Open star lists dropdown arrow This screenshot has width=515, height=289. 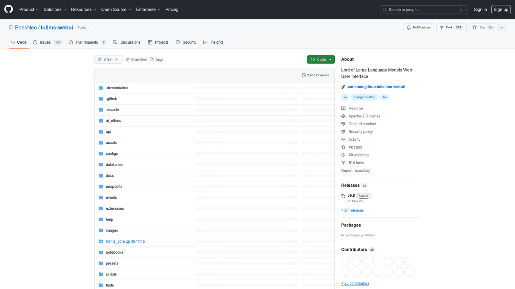[x=502, y=27]
